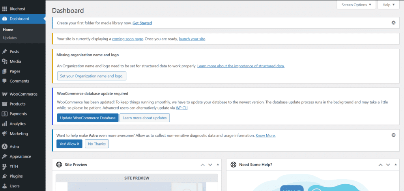Viewport: 404px width, 191px height.
Task: Click the Posts pushpin icon
Action: [4, 52]
